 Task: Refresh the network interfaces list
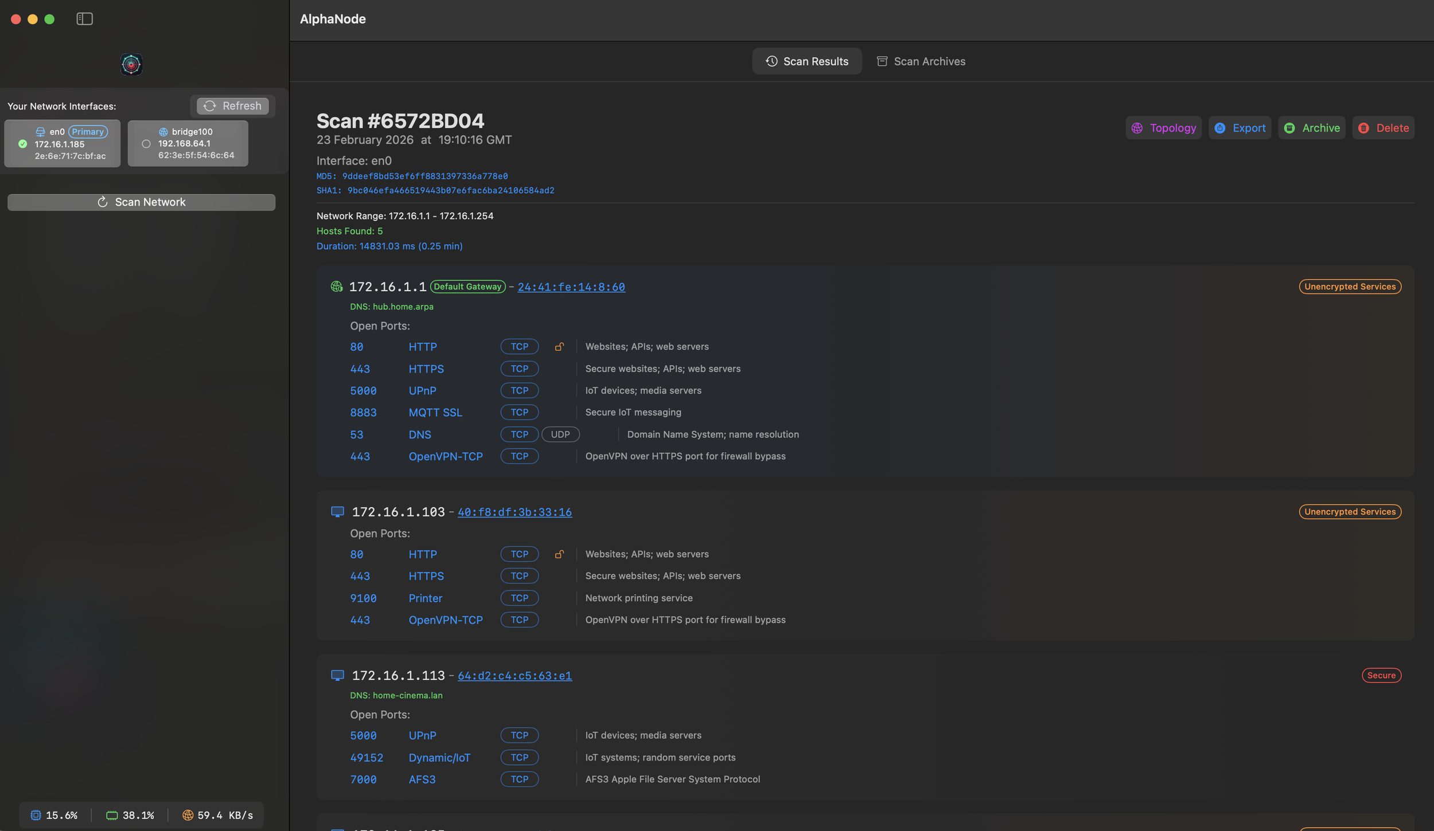point(232,106)
